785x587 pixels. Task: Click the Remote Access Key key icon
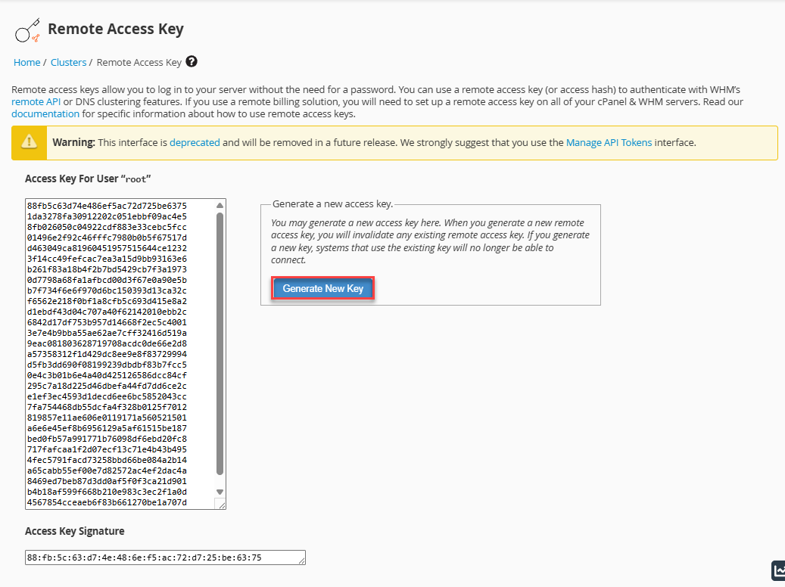[25, 29]
